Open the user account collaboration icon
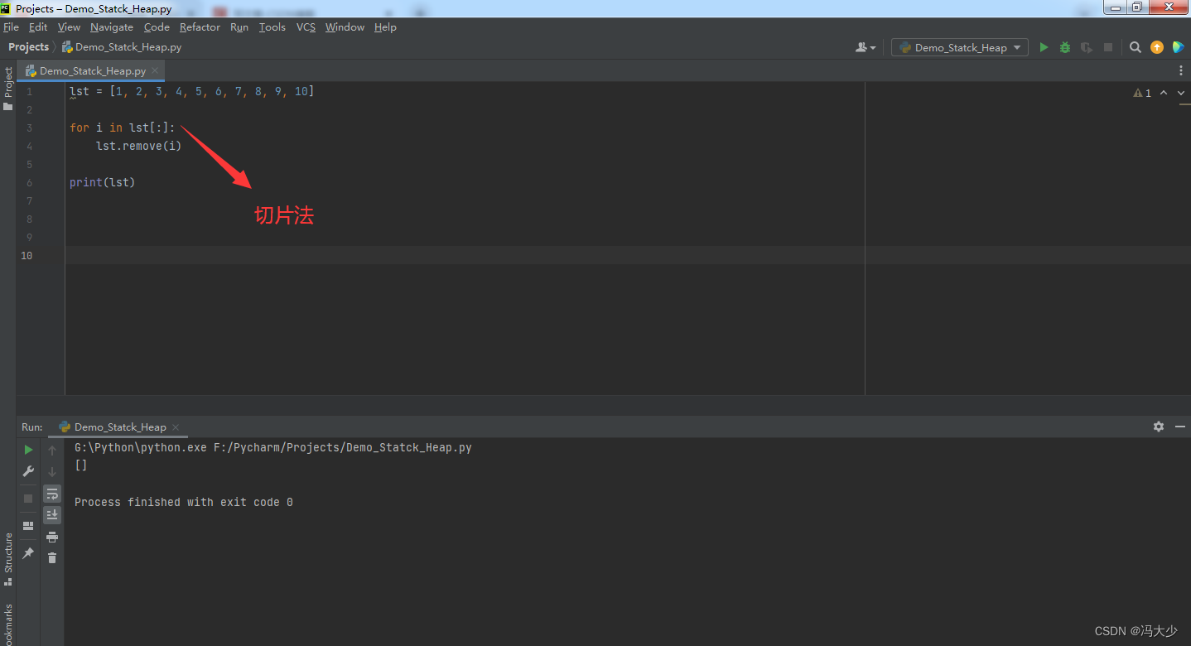Image resolution: width=1191 pixels, height=646 pixels. (x=866, y=48)
